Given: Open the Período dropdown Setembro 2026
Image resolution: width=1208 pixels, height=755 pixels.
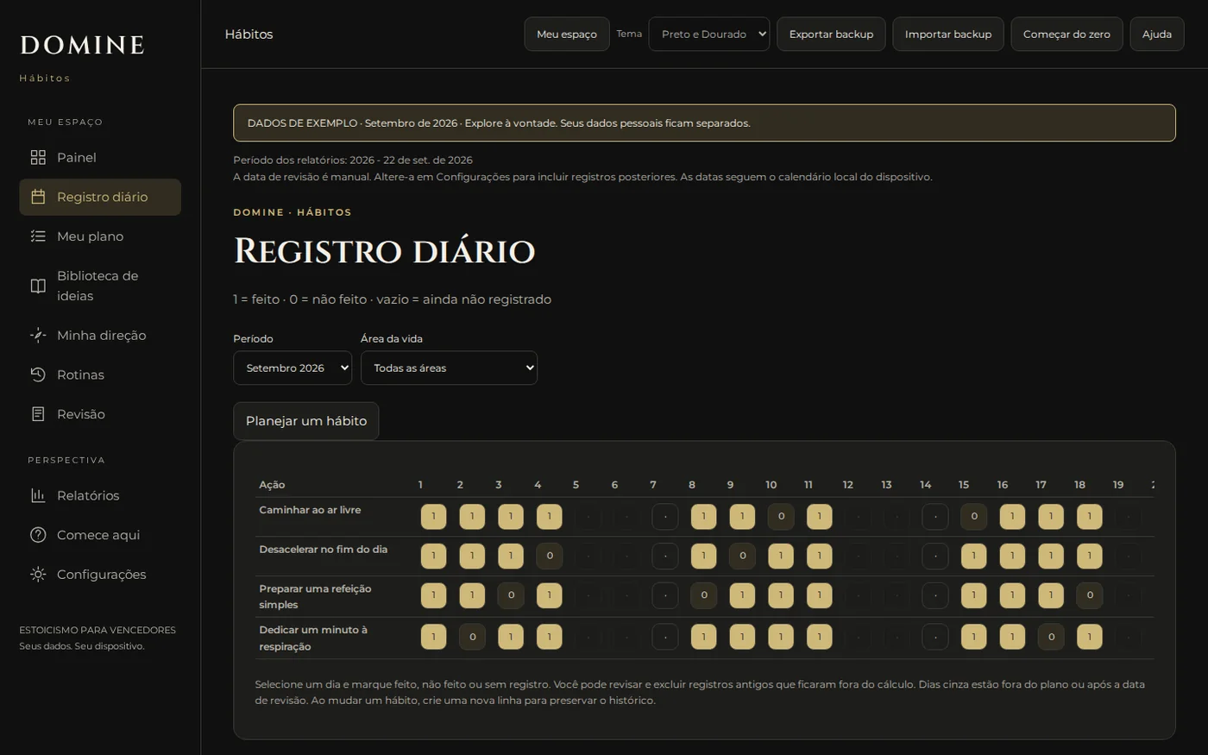Looking at the screenshot, I should pos(293,368).
